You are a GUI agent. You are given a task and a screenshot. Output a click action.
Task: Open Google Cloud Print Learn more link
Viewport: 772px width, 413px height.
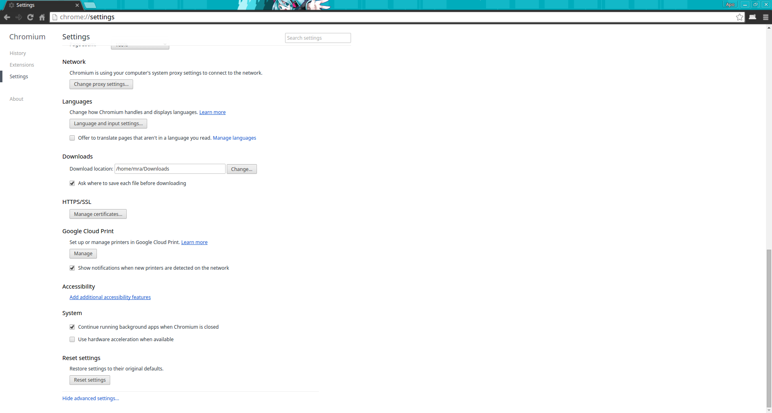point(194,242)
